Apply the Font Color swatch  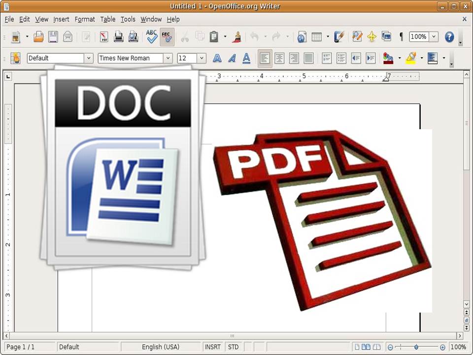click(388, 58)
